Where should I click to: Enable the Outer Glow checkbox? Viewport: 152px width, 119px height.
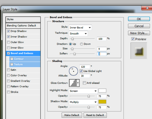click(8, 42)
